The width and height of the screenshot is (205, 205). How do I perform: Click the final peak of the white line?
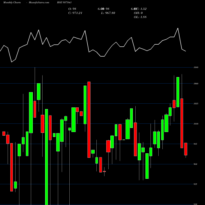tap(178, 28)
